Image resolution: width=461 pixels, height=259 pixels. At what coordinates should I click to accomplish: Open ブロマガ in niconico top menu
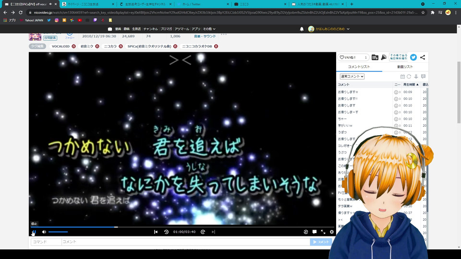pos(166,29)
